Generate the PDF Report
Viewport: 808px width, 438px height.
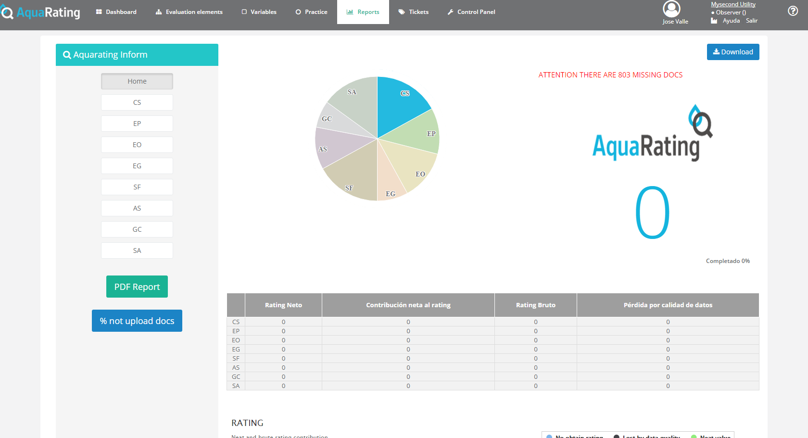coord(137,287)
